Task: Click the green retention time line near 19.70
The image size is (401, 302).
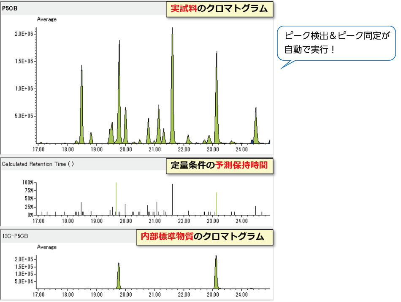Action: click(116, 198)
